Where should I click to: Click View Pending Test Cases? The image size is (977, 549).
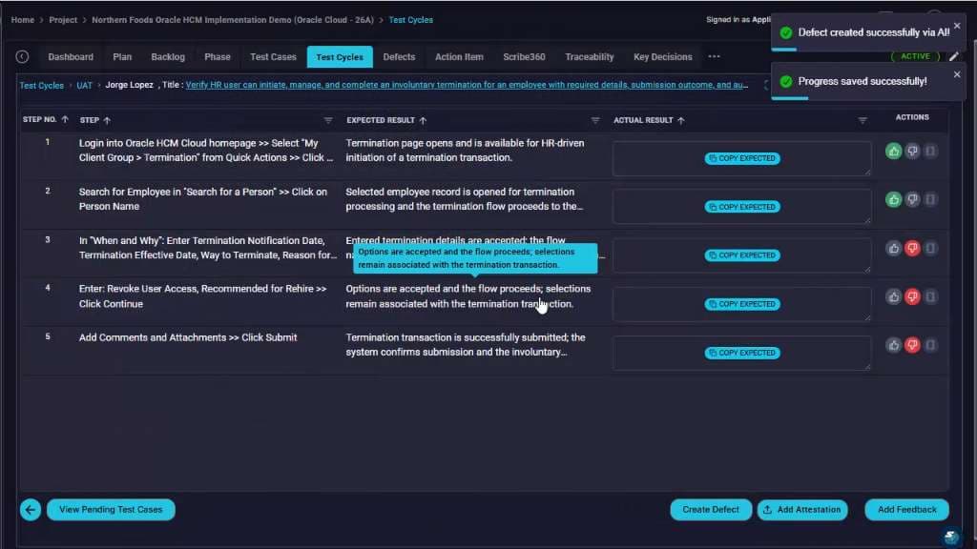click(111, 510)
